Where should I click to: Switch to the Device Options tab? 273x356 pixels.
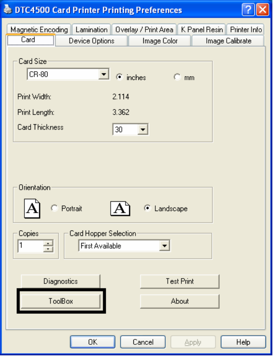click(91, 41)
